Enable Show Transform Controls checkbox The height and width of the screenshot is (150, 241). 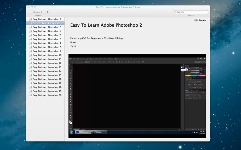(x=93, y=62)
